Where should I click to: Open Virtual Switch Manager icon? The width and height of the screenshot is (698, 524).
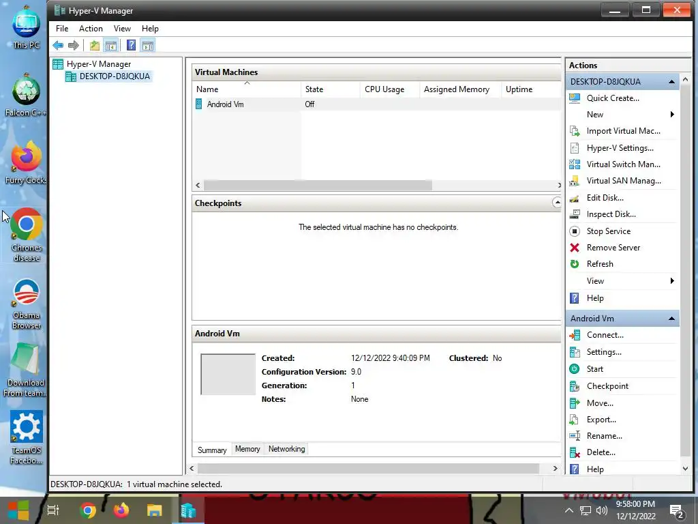(x=575, y=164)
